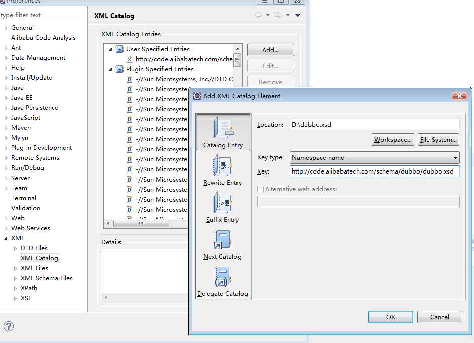Select the Run/Debug category
Viewport: 474px width, 343px height.
[x=28, y=168]
